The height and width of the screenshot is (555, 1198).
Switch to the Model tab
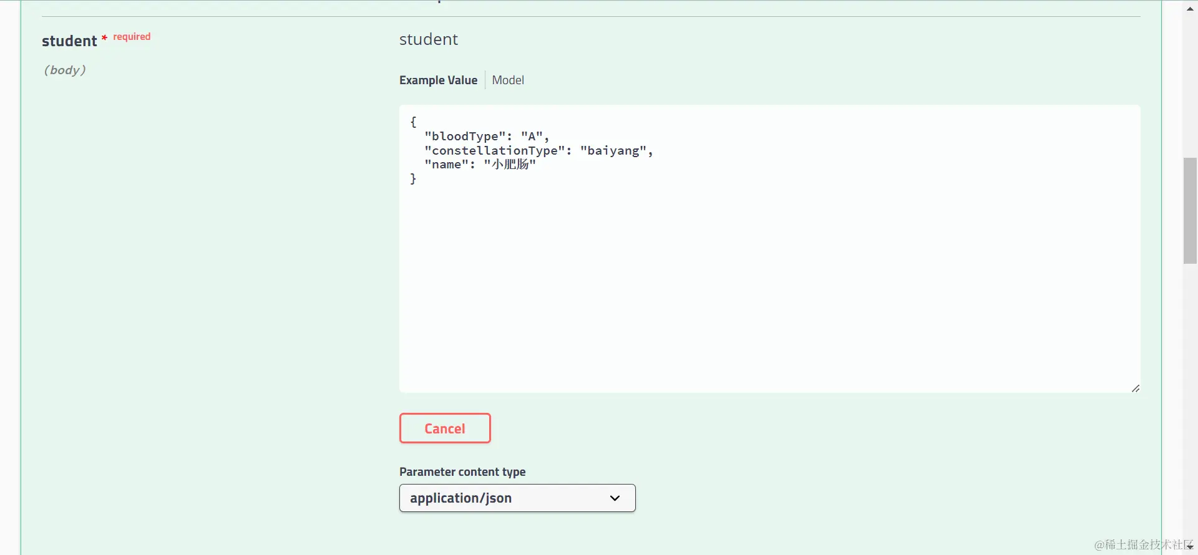(508, 80)
